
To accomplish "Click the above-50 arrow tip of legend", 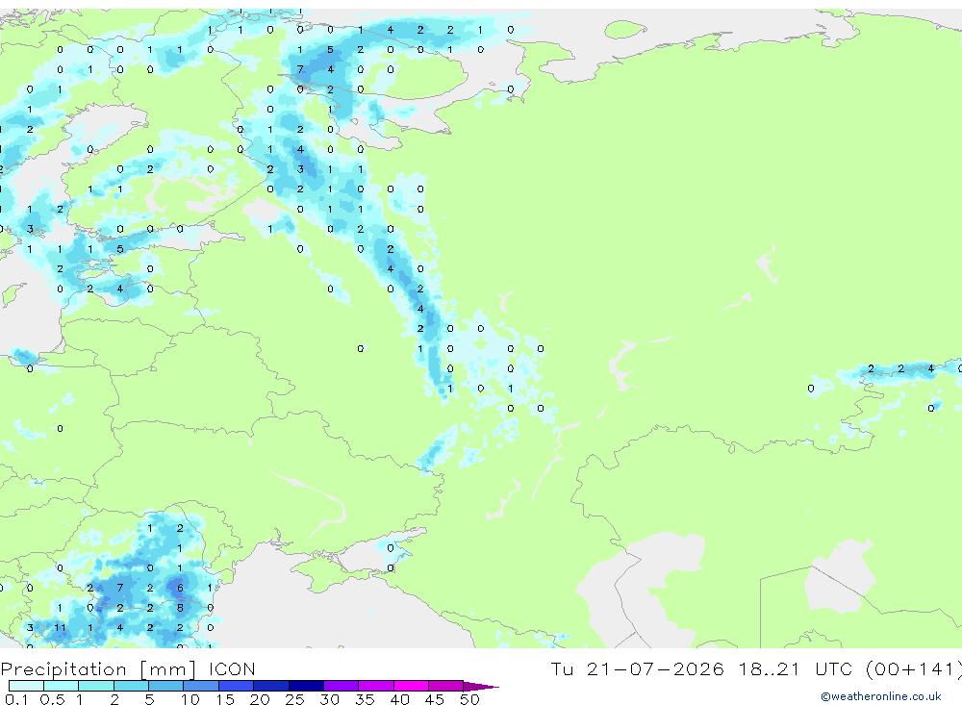I will (x=481, y=686).
